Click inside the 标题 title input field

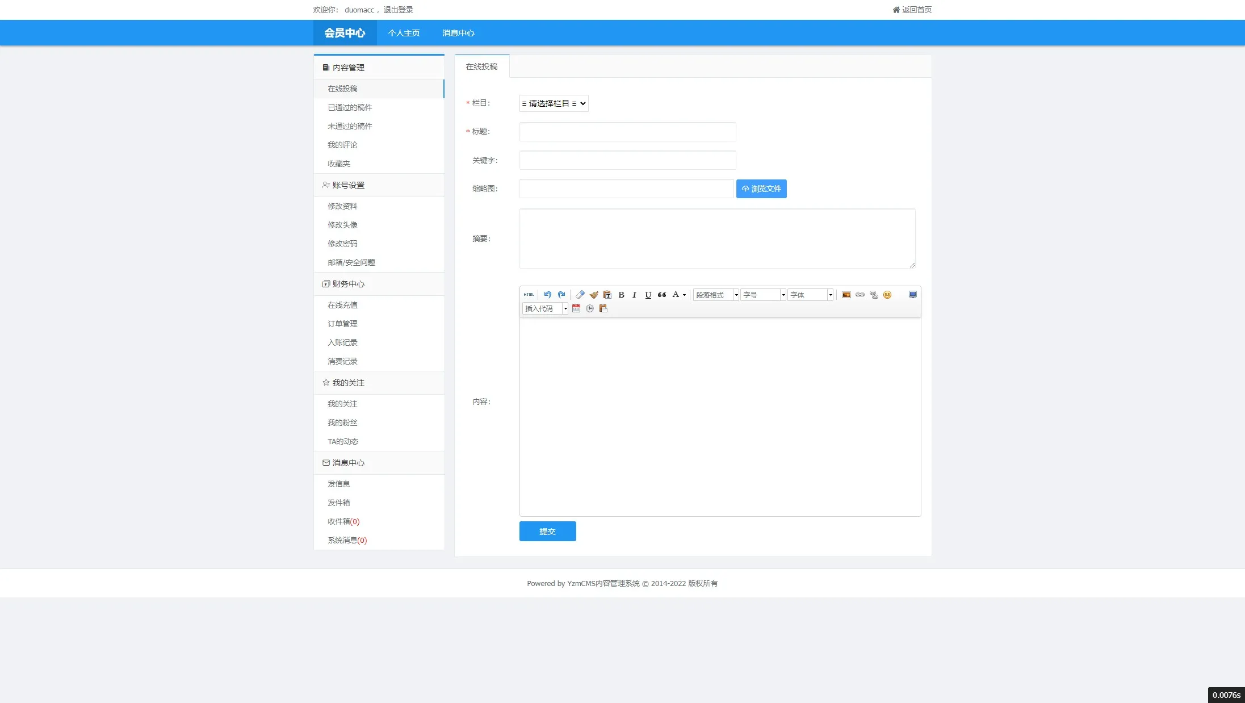(627, 132)
